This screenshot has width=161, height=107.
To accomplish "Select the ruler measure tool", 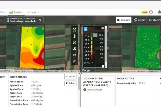I will click(x=74, y=61).
